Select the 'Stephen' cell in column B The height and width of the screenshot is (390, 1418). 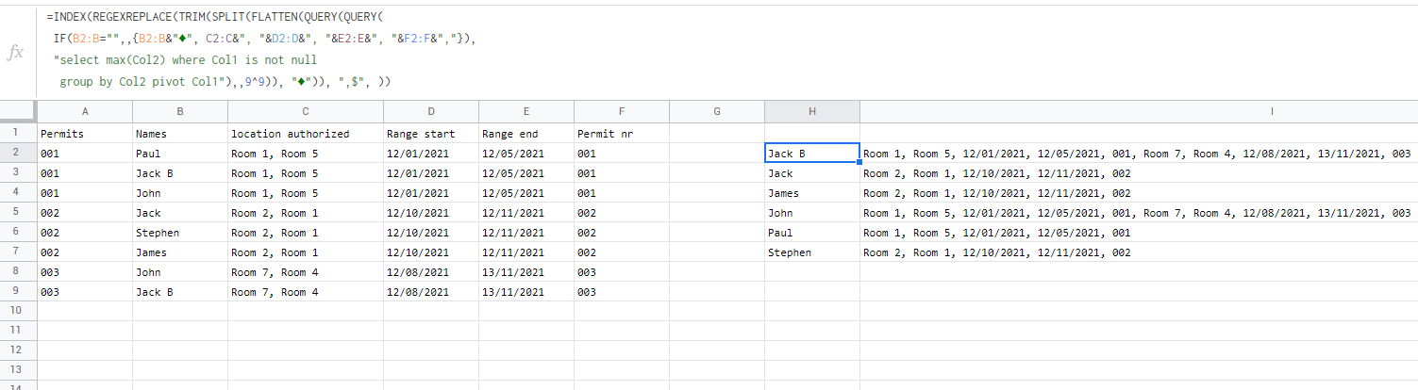coord(180,232)
